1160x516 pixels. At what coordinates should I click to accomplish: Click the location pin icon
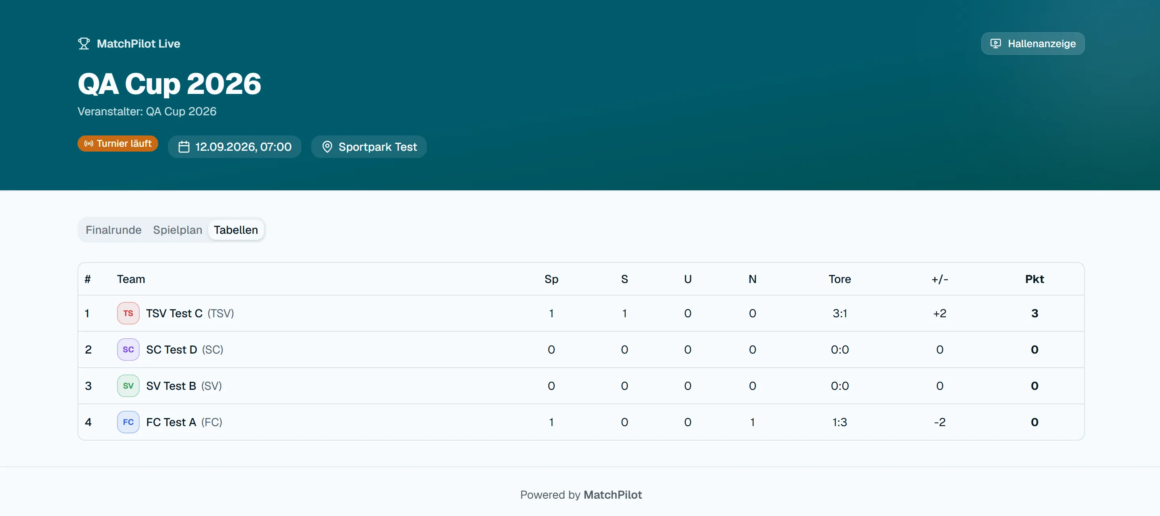[x=327, y=147]
